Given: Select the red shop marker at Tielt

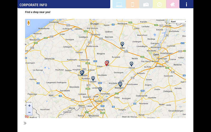Looking at the screenshot, I should [x=107, y=64].
